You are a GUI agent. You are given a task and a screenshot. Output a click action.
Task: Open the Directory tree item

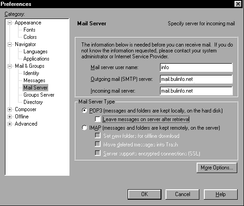point(33,102)
